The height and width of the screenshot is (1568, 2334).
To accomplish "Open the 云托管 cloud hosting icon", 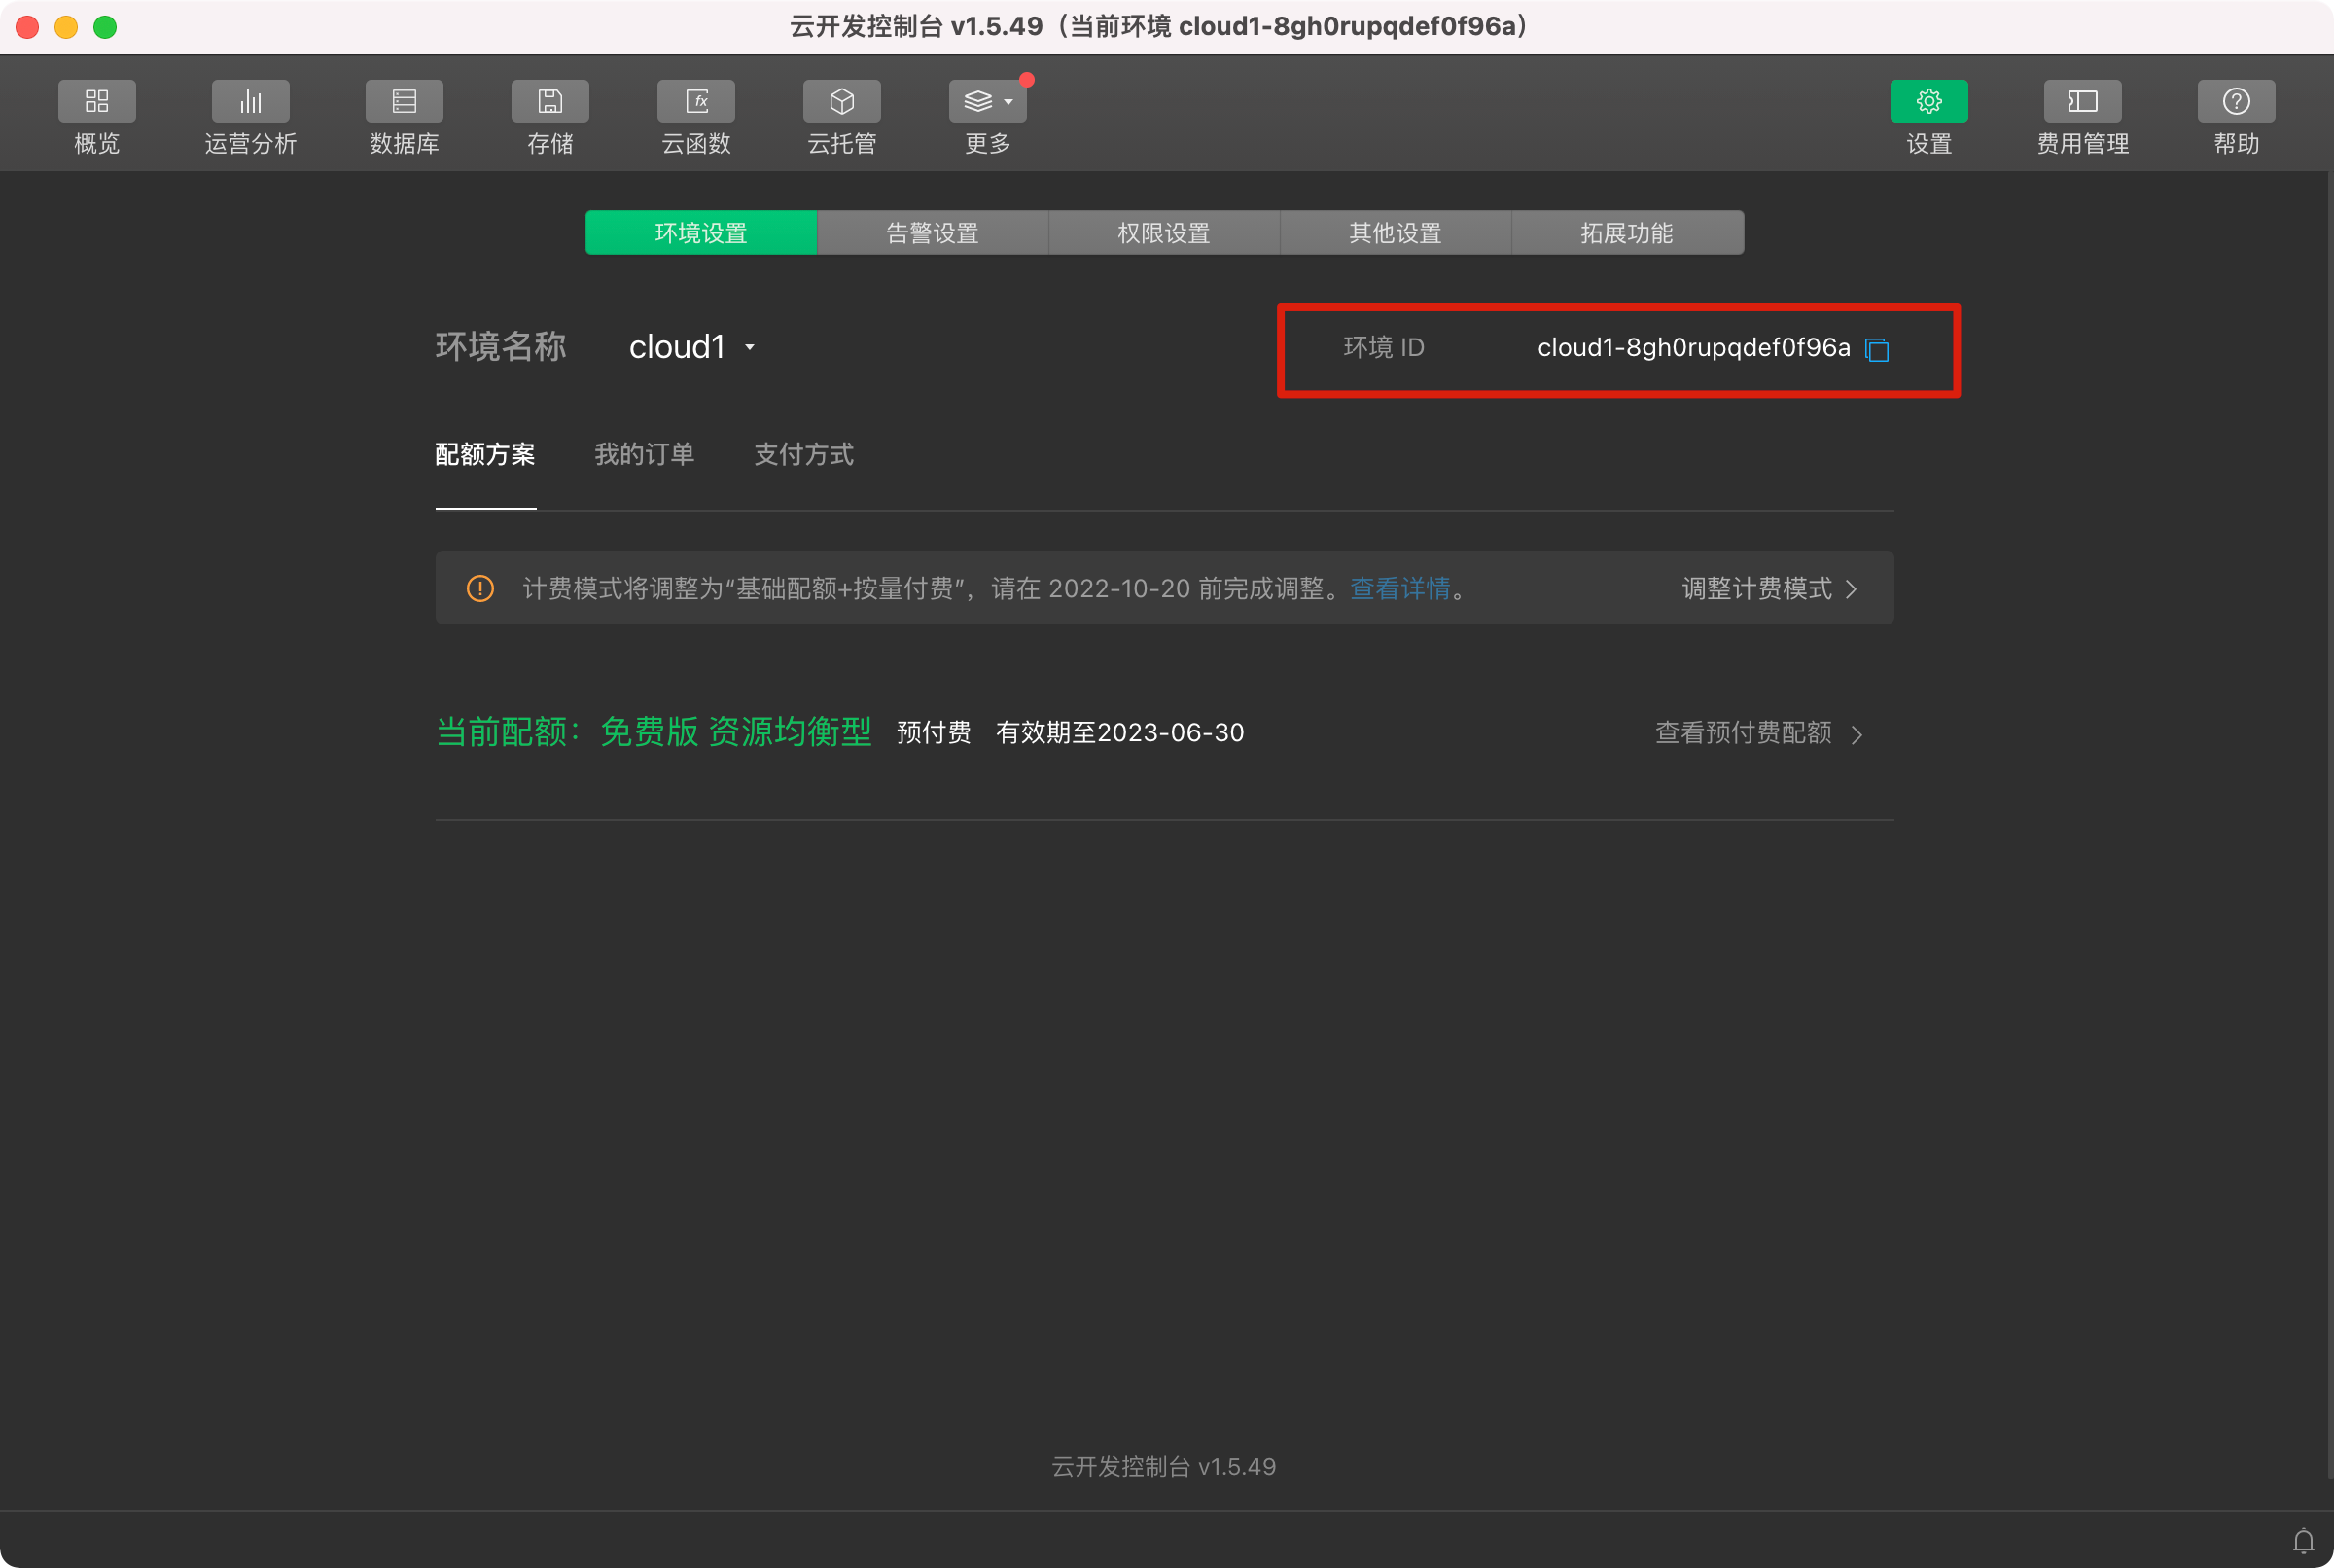I will pos(841,101).
